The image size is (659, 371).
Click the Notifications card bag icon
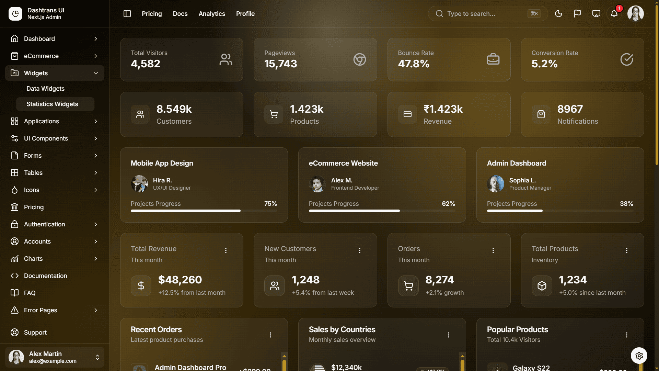tap(541, 114)
